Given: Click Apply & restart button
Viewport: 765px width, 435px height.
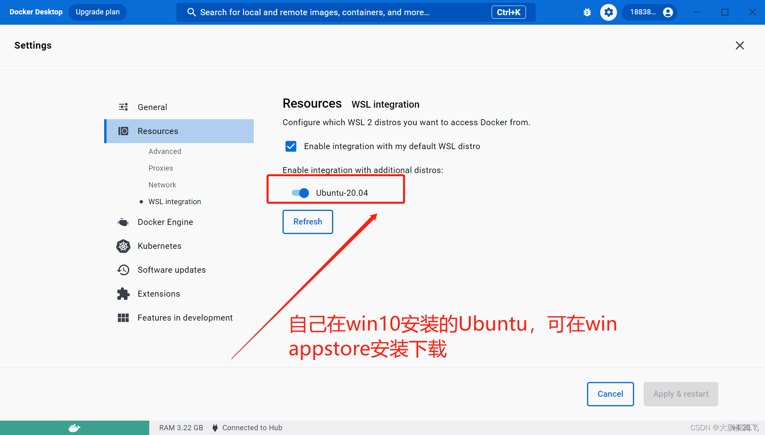Looking at the screenshot, I should point(681,394).
